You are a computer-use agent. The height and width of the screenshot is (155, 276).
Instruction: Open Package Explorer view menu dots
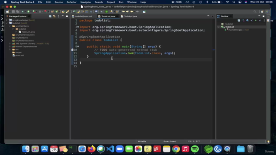[x=59, y=16]
